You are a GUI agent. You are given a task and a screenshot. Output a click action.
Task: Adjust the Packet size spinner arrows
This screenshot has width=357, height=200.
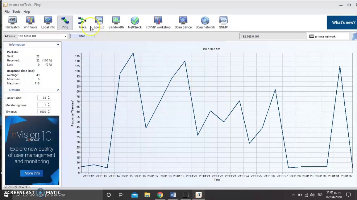point(49,98)
